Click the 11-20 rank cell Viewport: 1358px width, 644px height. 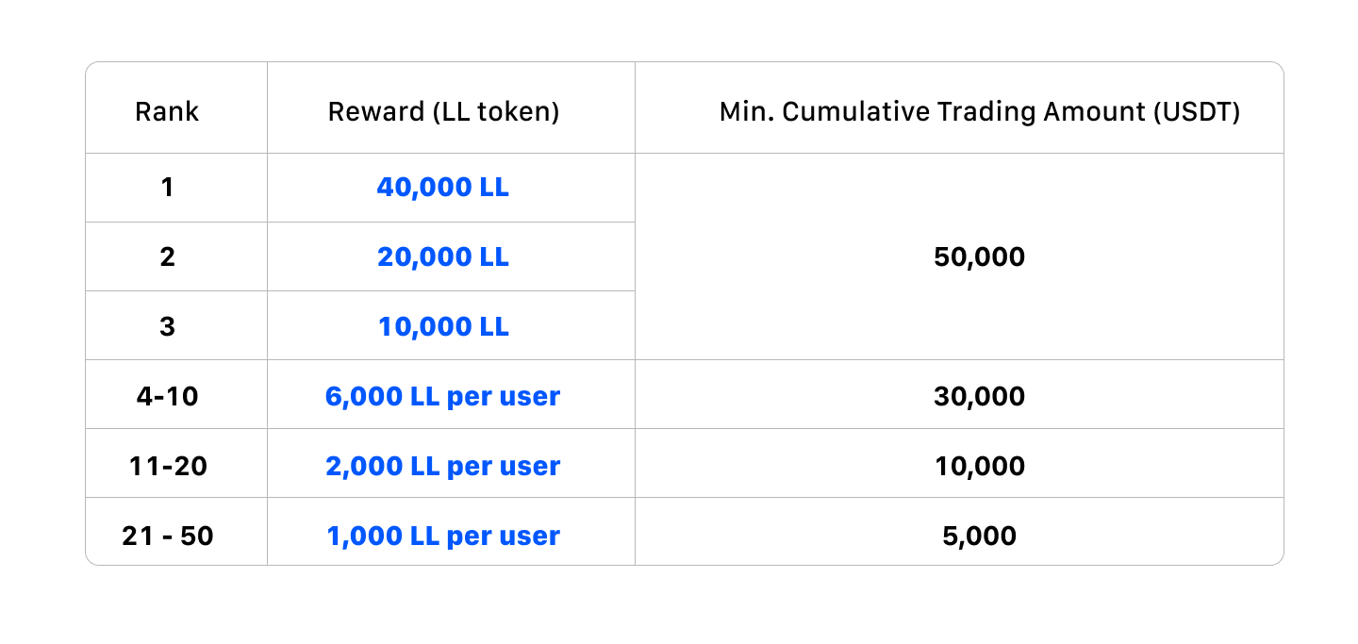point(167,466)
